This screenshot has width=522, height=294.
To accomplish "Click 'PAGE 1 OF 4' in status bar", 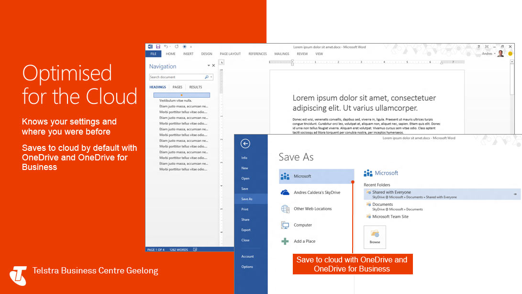I will click(156, 249).
